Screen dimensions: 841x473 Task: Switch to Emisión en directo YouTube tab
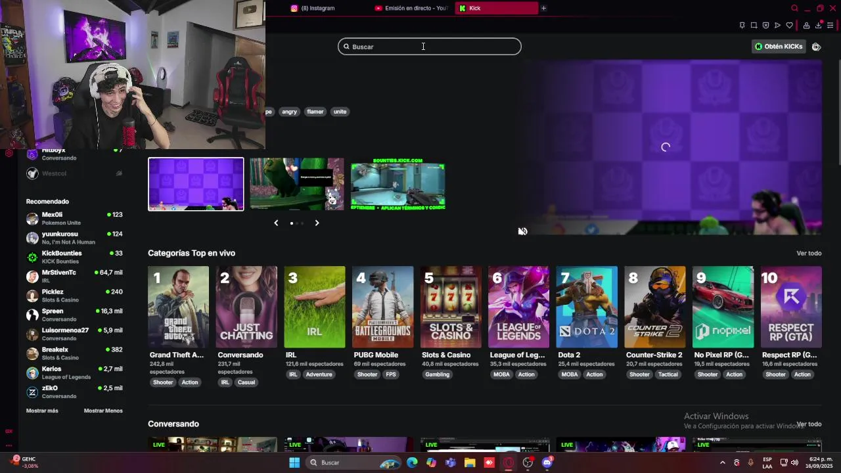coord(411,8)
